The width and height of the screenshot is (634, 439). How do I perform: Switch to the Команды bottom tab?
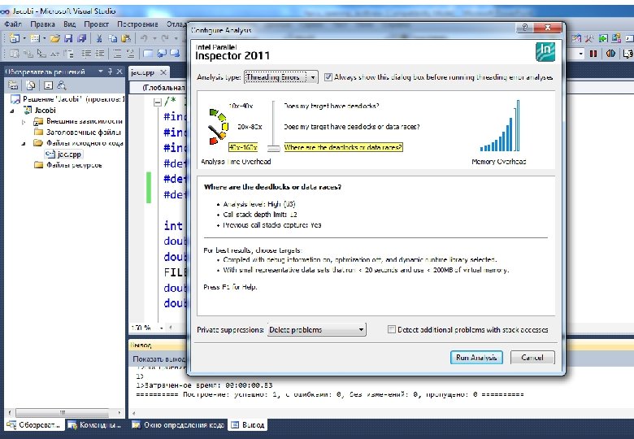pos(95,425)
